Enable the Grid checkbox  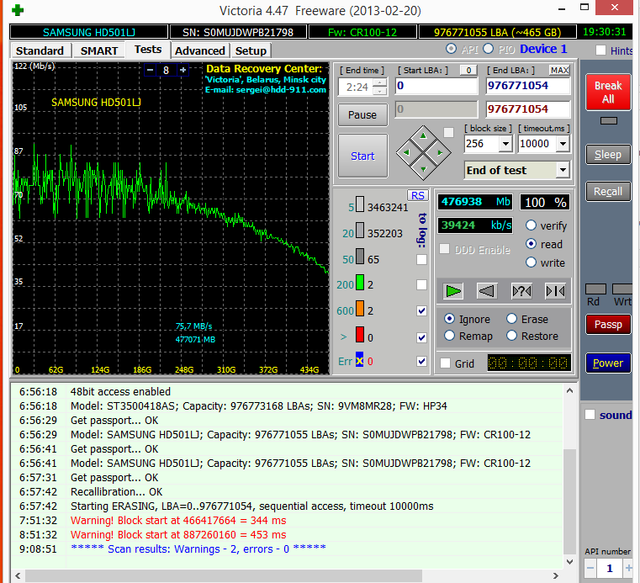446,363
